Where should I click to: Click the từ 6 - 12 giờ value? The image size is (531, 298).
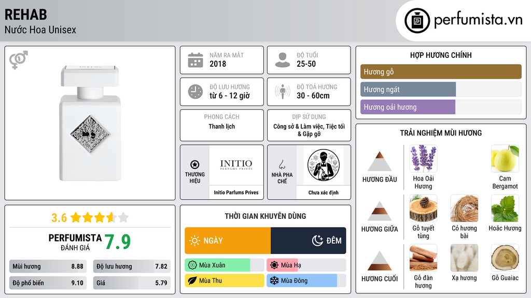click(x=229, y=96)
